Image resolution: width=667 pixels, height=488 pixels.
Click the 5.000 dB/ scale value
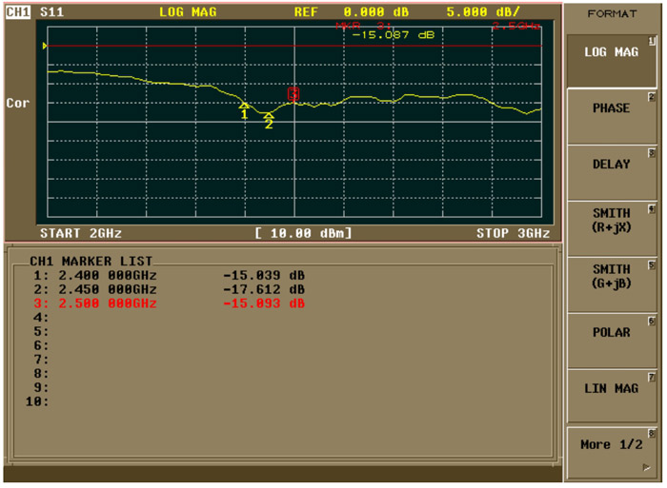click(x=483, y=12)
